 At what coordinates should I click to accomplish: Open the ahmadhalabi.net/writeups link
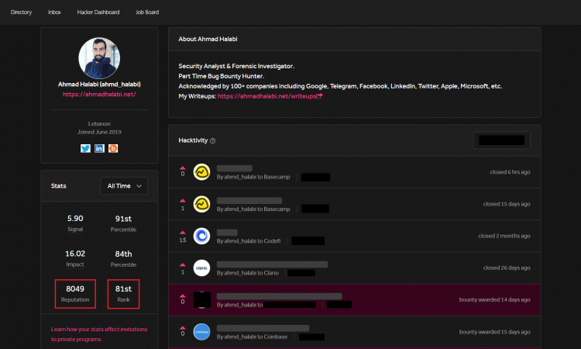click(266, 96)
